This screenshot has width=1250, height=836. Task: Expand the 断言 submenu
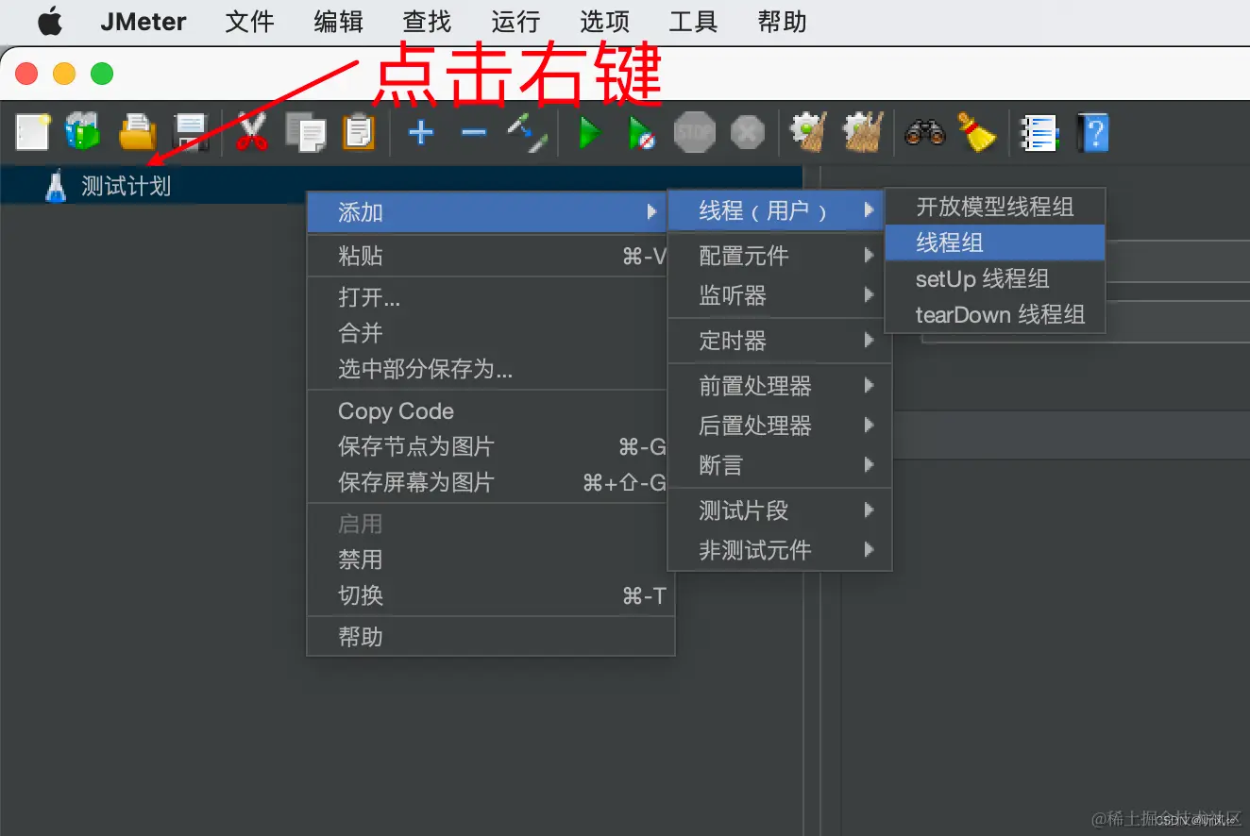click(780, 465)
